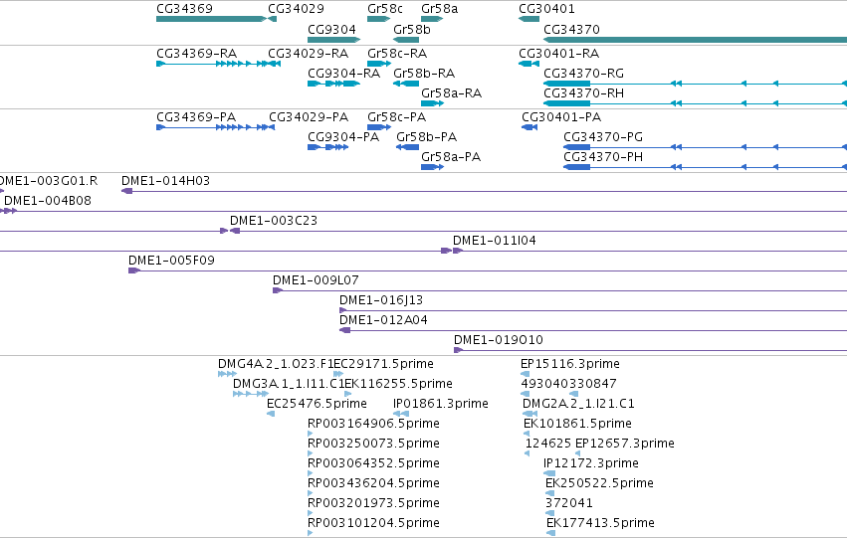847x538 pixels.
Task: Click the CG9304-PA protein feature
Action: 327,147
